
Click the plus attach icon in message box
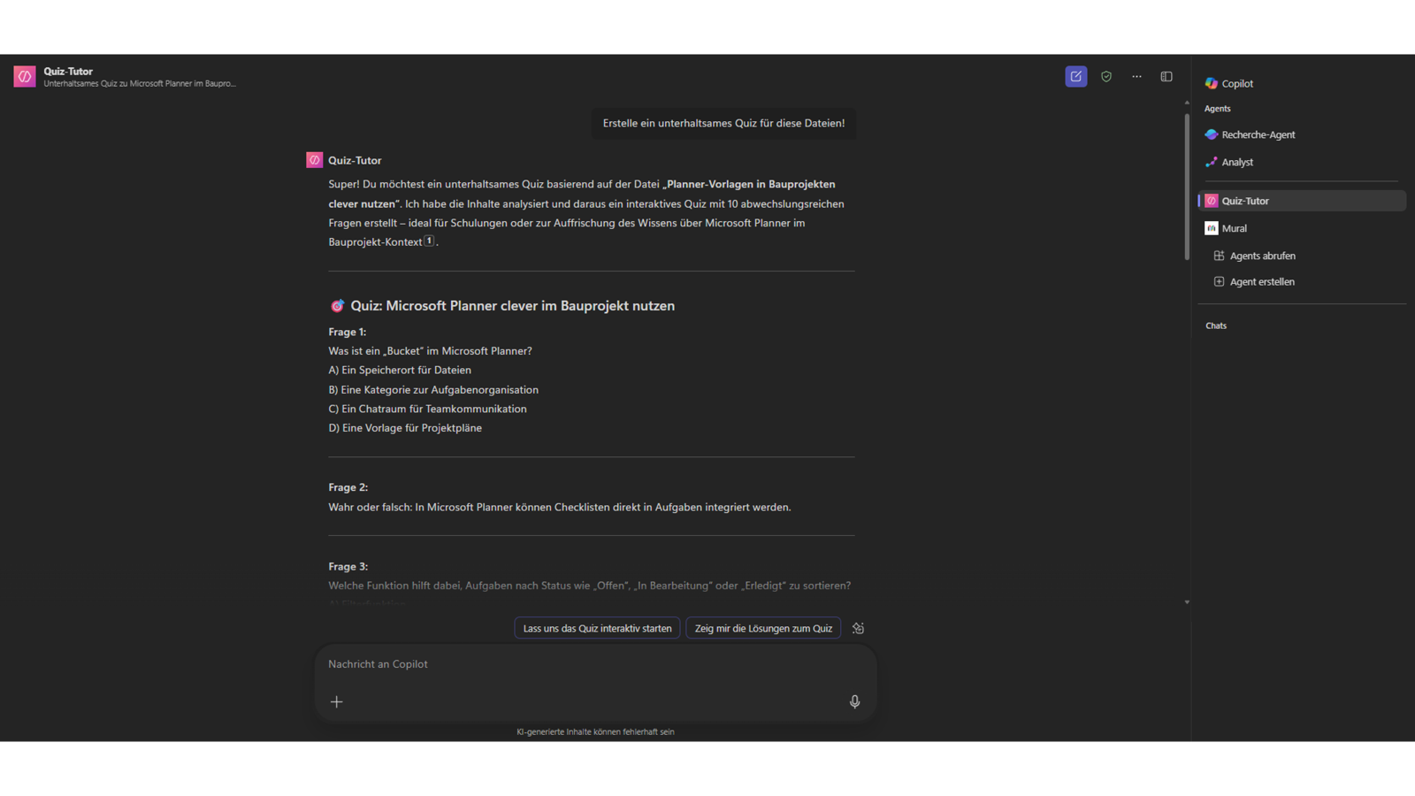point(336,701)
